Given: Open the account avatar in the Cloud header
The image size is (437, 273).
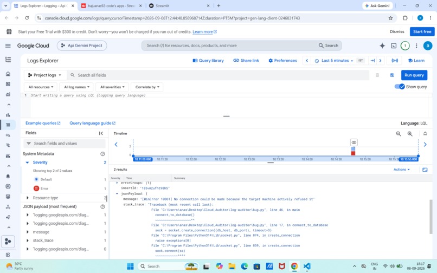Looking at the screenshot, I should pos(428,45).
